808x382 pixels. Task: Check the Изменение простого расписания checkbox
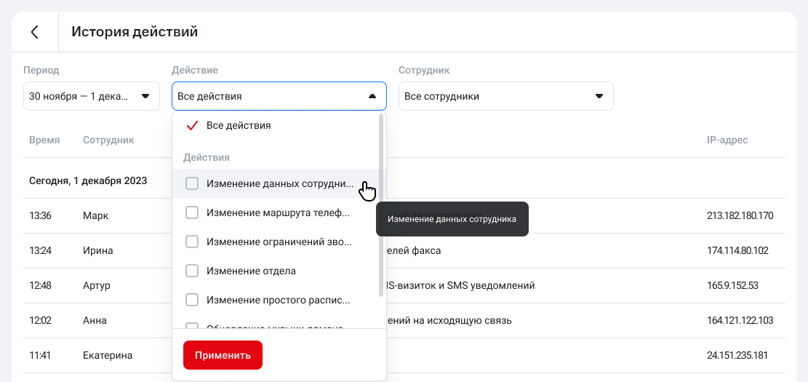pos(192,300)
